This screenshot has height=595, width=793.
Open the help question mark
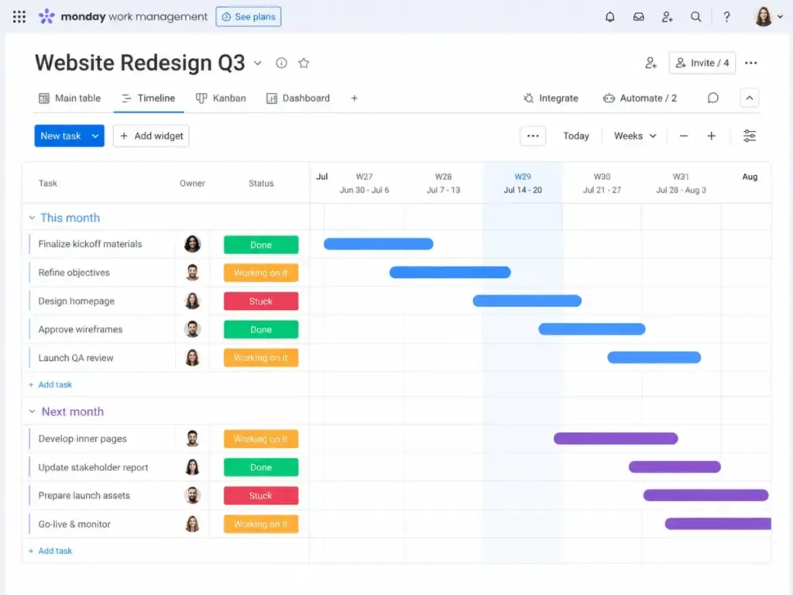click(726, 17)
